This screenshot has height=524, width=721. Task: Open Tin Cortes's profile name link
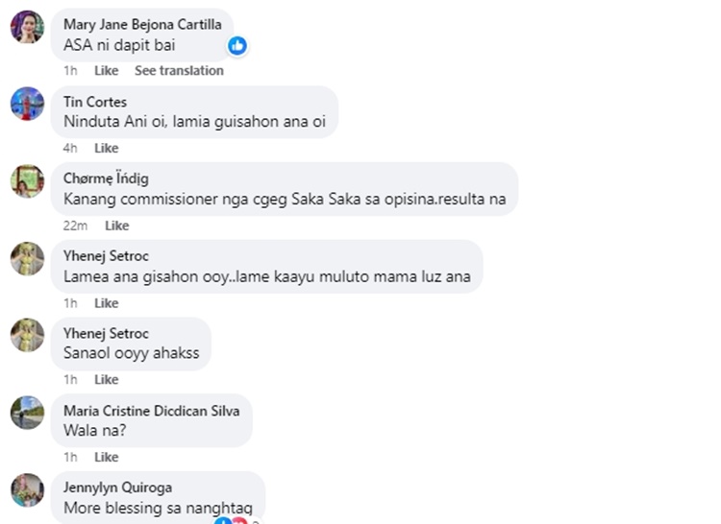[x=95, y=102]
